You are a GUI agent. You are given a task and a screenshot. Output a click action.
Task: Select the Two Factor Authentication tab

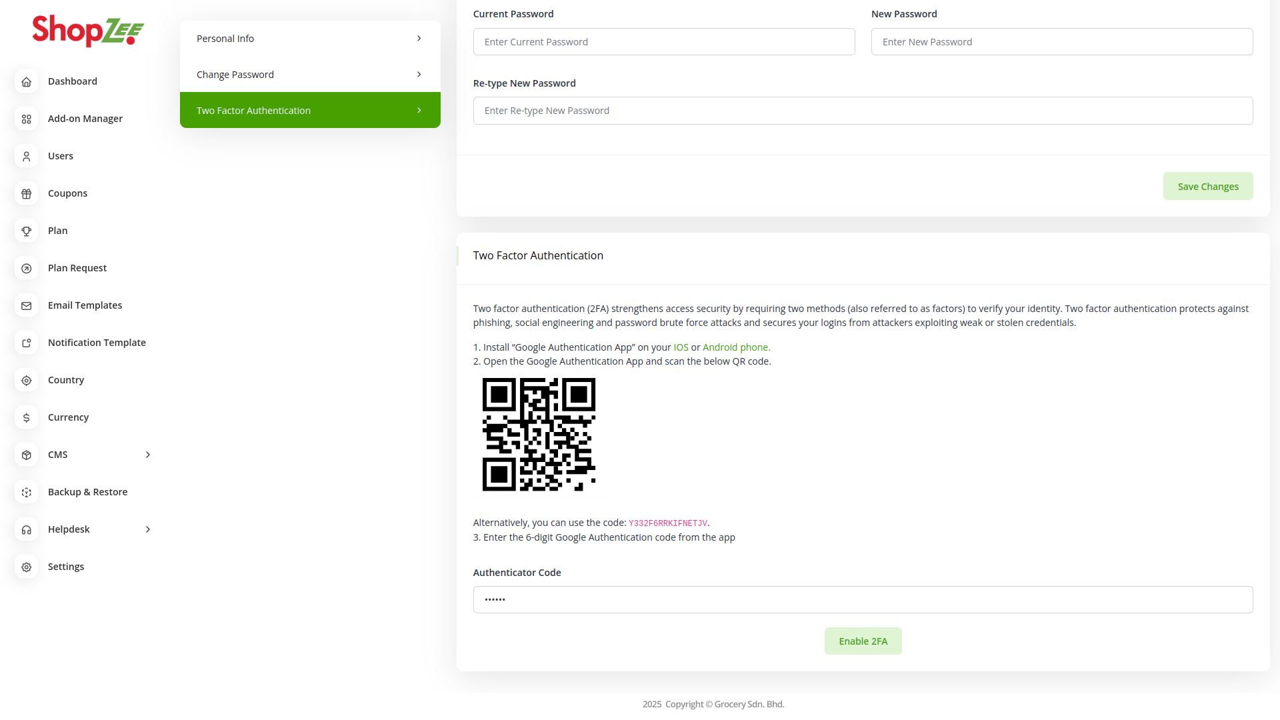click(310, 111)
